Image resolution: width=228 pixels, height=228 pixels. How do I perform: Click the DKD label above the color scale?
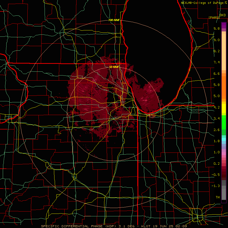pos(222,15)
